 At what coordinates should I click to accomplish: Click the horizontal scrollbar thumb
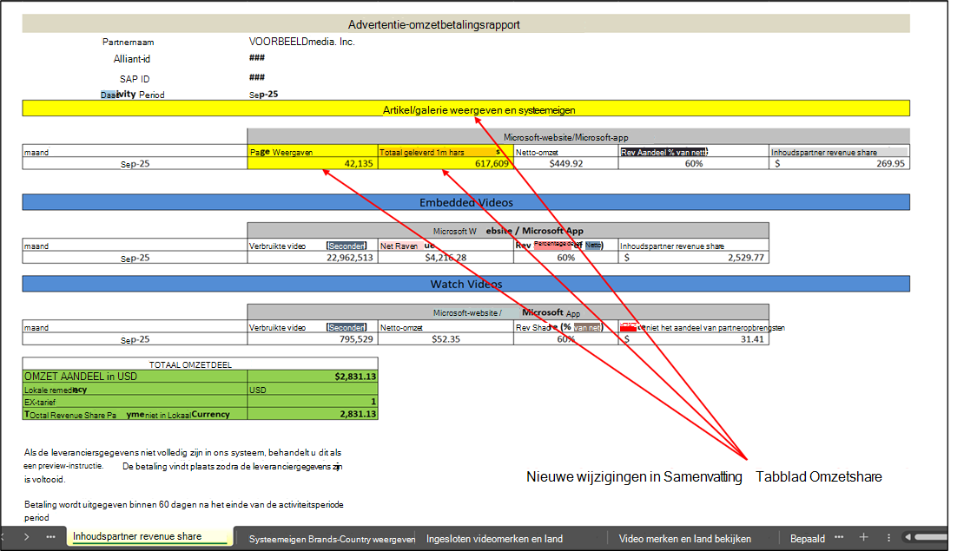(931, 536)
